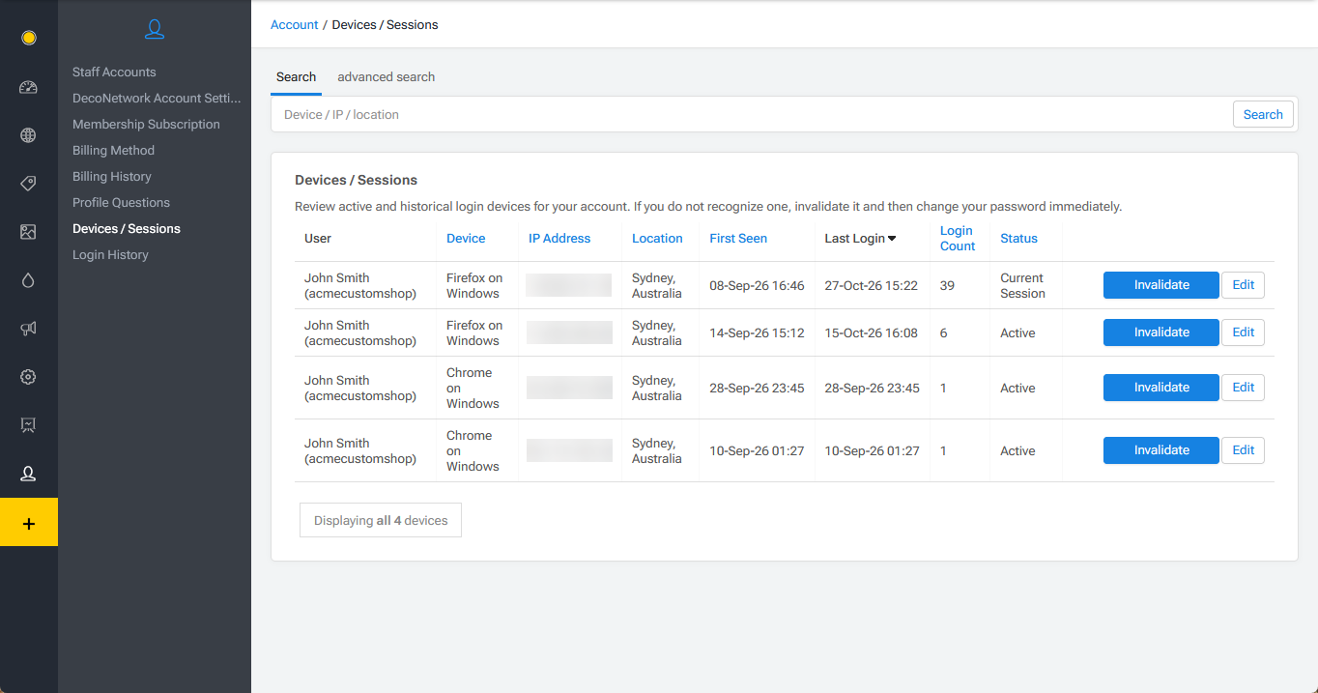Open the ink drop icon
Viewport: 1318px width, 693px height.
tap(28, 280)
